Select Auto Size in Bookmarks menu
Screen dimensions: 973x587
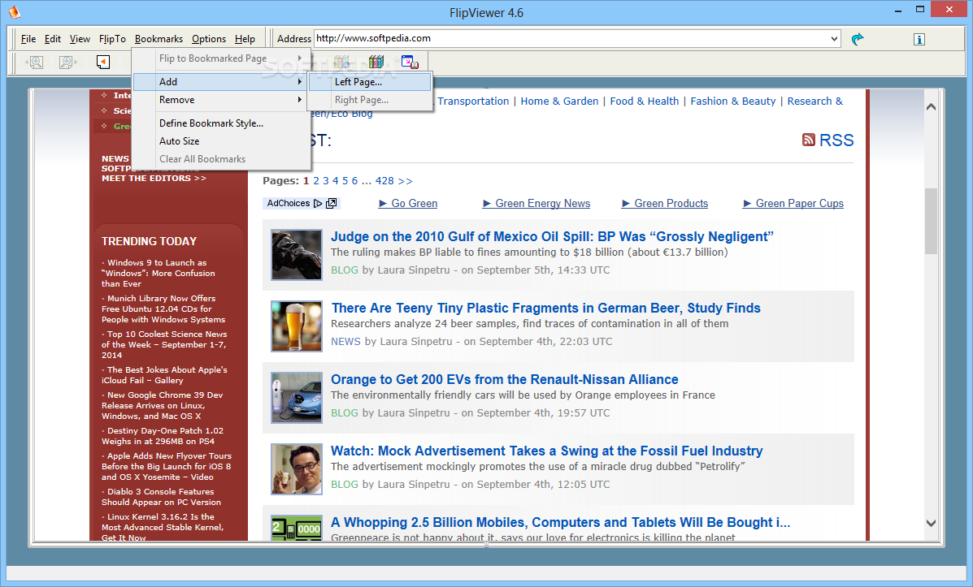coord(222,141)
